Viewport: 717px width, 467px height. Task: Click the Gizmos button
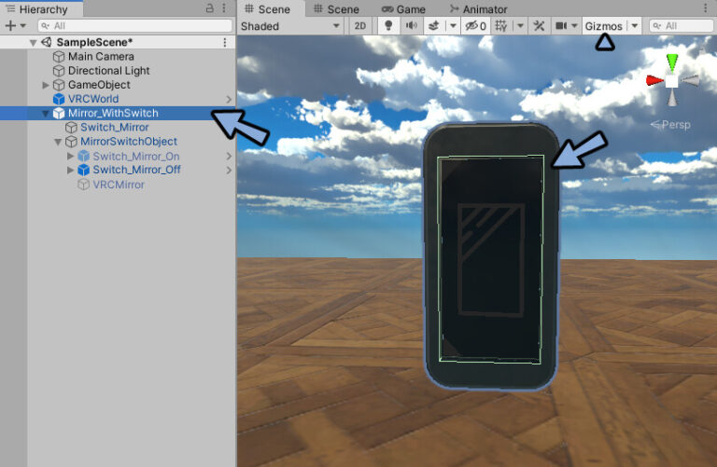[x=604, y=26]
